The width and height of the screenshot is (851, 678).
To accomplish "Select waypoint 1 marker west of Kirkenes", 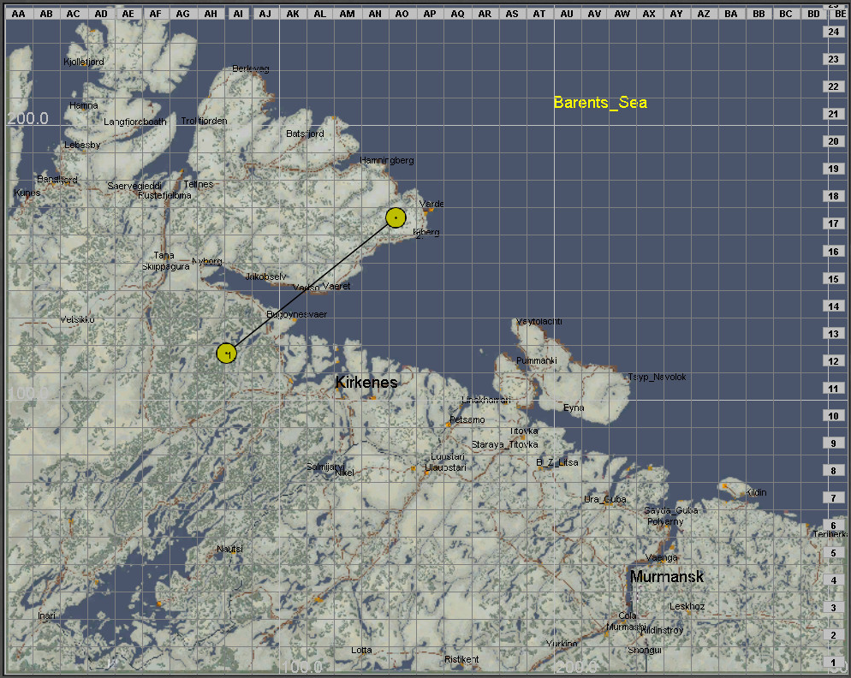I will pyautogui.click(x=226, y=354).
